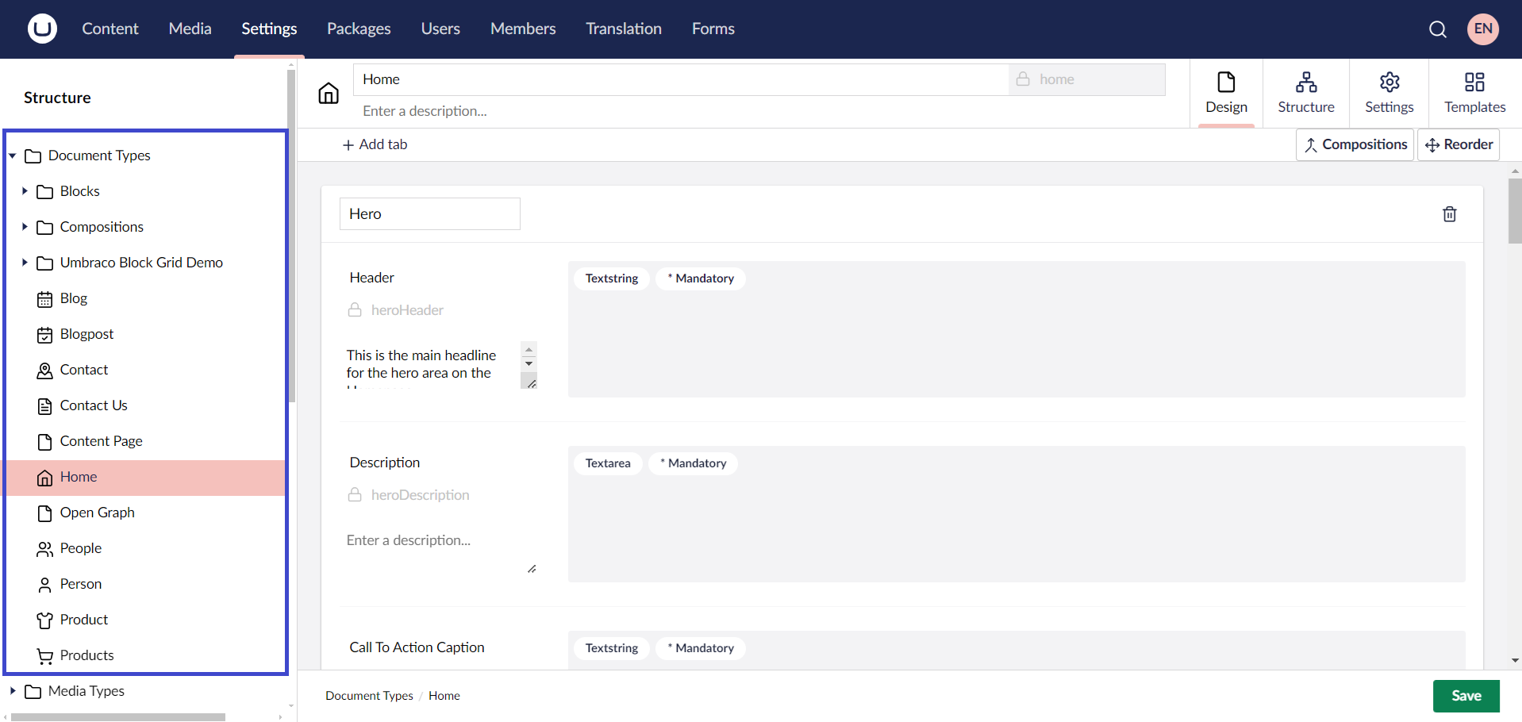This screenshot has width=1522, height=722.
Task: Open search using the magnifying glass icon
Action: [x=1438, y=29]
